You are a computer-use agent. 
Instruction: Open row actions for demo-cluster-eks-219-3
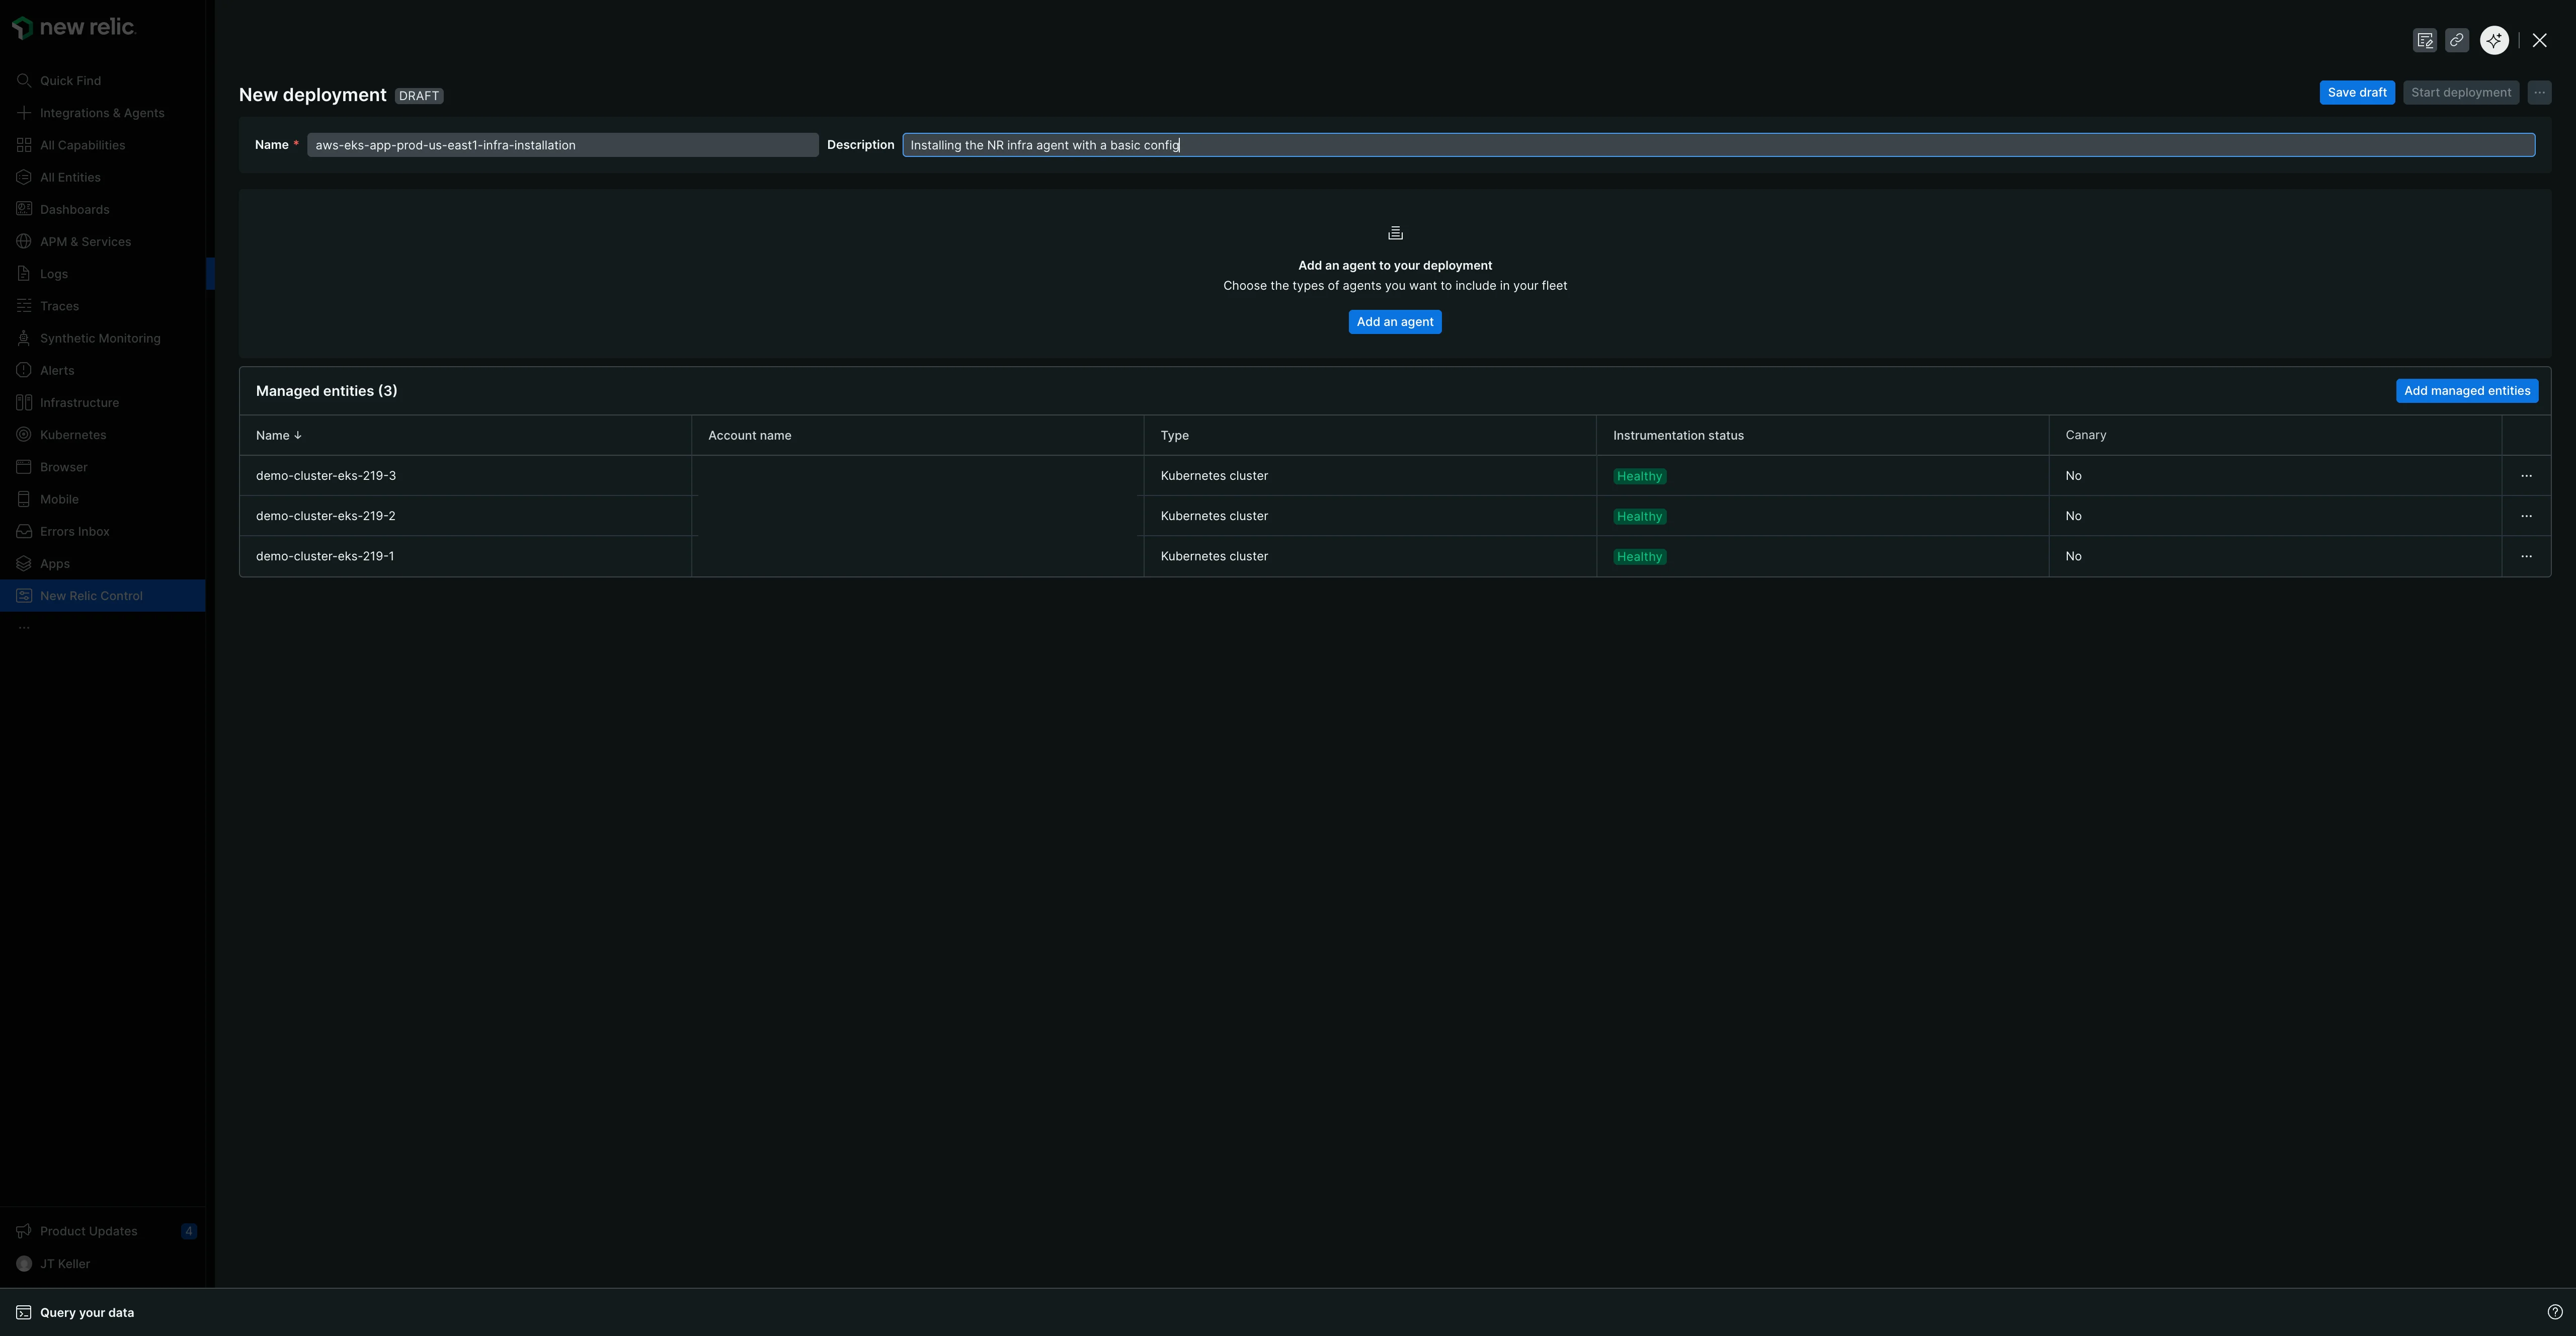2527,475
